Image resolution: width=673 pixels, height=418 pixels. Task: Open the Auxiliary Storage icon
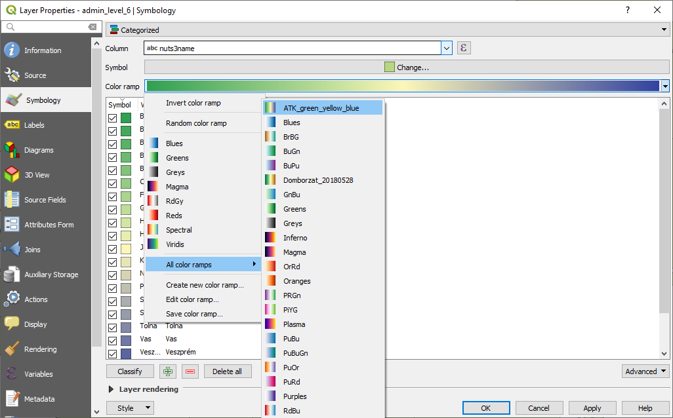pos(12,275)
